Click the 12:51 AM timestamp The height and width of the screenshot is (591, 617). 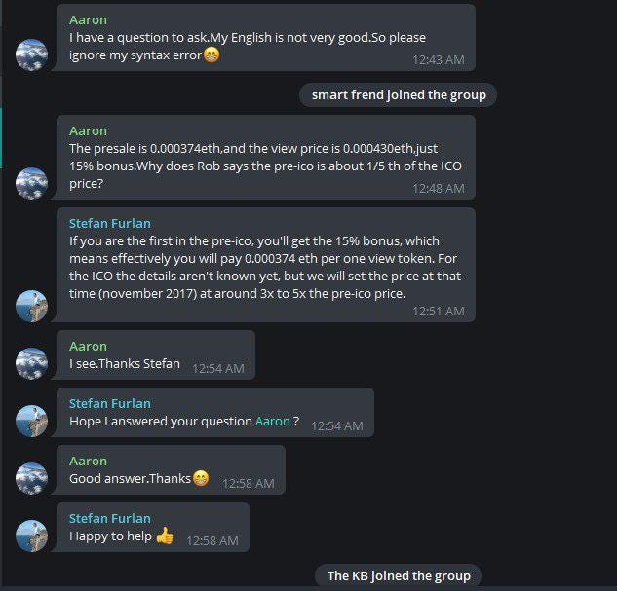(439, 312)
